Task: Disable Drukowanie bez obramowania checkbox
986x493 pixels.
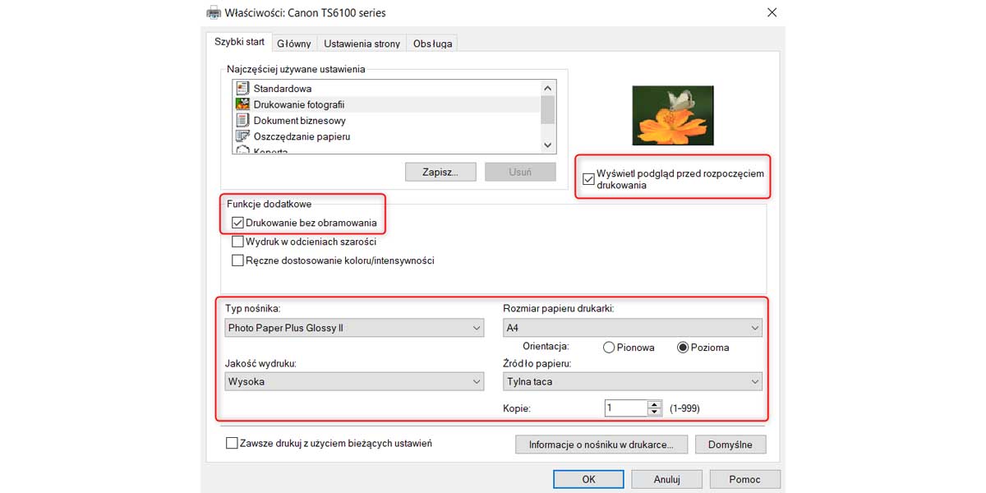Action: 238,223
